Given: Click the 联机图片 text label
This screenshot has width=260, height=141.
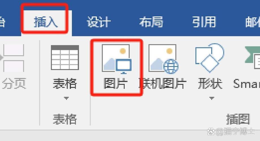Looking at the screenshot, I should coord(163,83).
